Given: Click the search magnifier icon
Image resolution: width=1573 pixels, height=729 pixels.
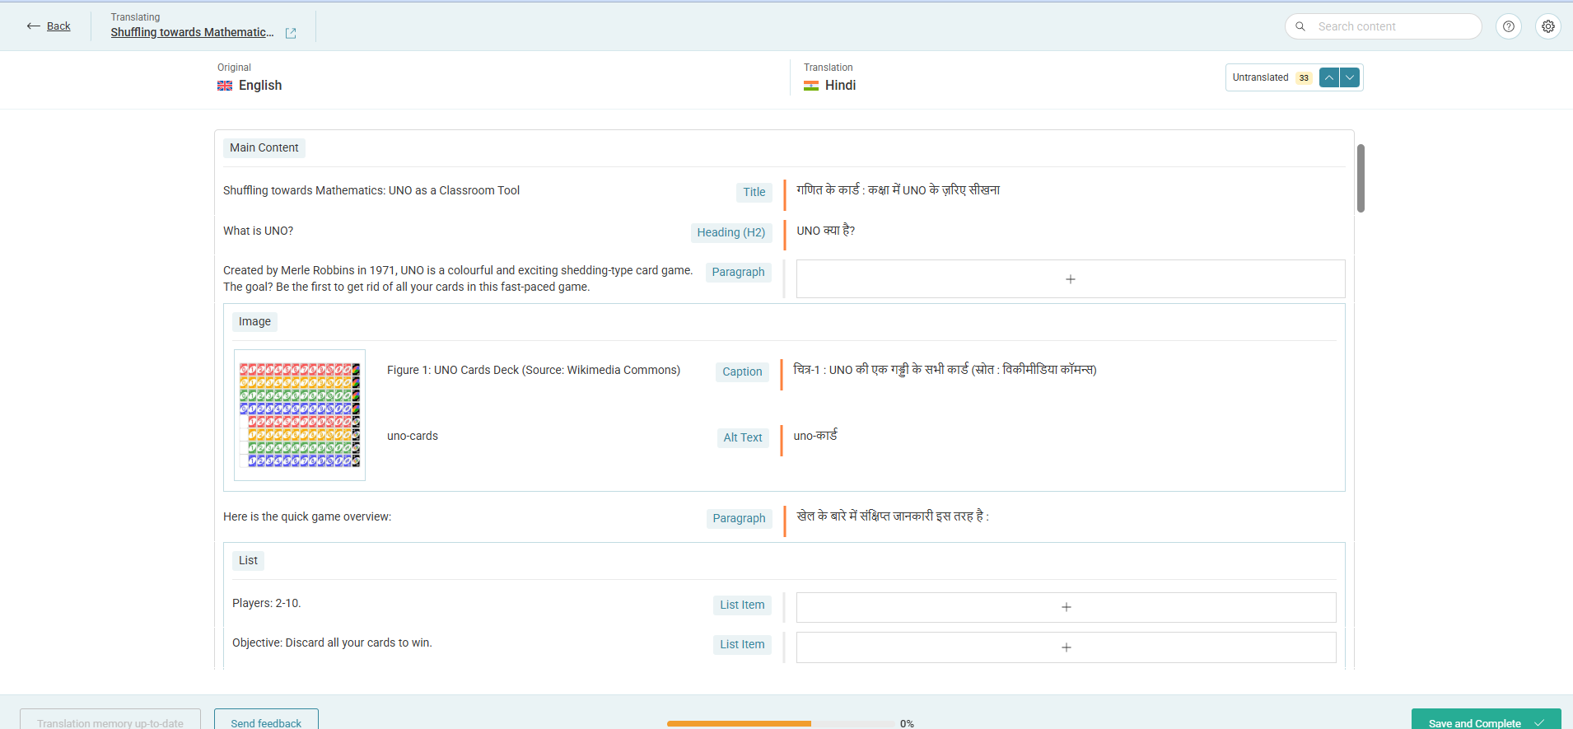Looking at the screenshot, I should tap(1300, 26).
